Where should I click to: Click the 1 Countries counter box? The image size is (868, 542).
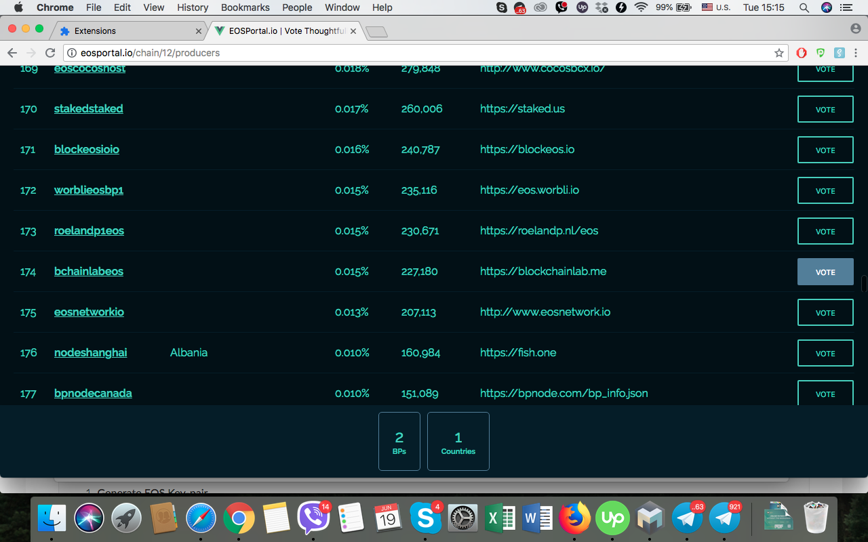click(x=458, y=441)
